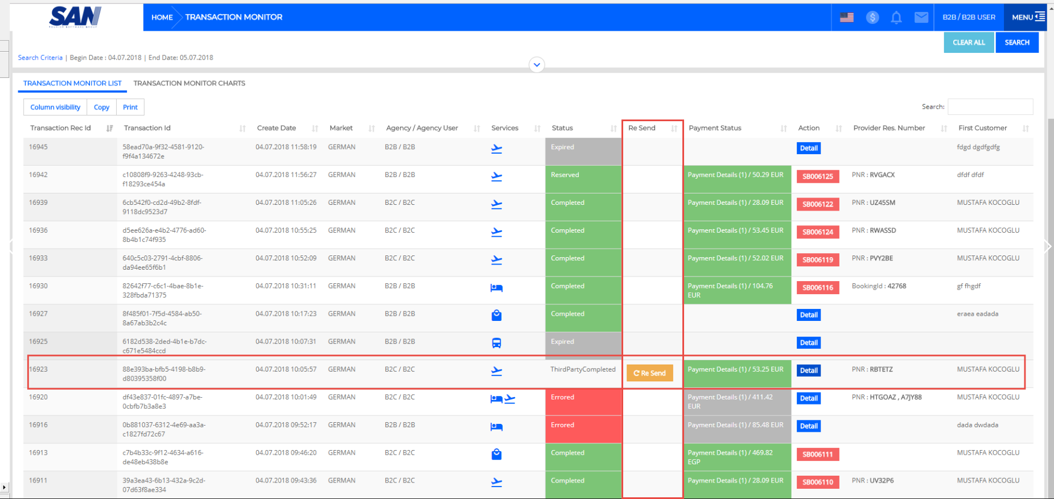
Task: Open the currency dollar icon
Action: pyautogui.click(x=872, y=17)
